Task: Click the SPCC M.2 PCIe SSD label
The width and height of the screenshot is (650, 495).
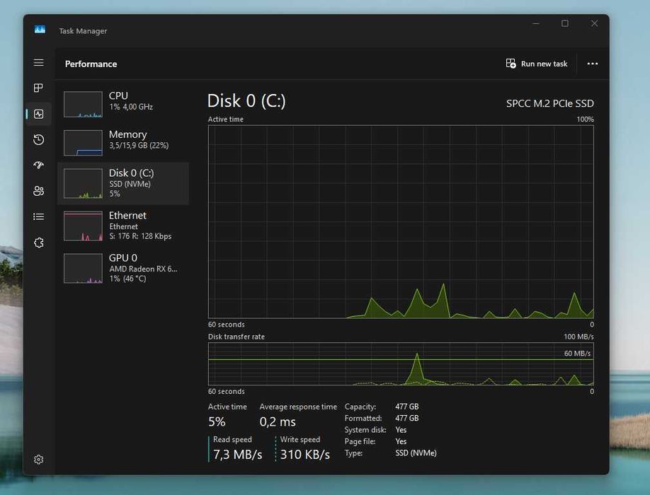Action: tap(549, 103)
